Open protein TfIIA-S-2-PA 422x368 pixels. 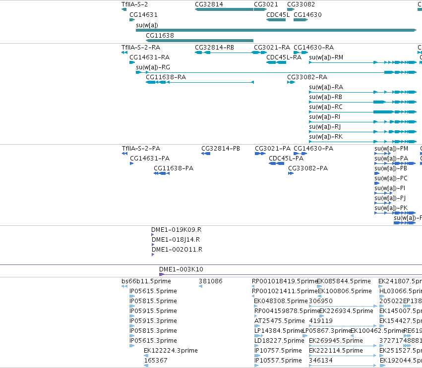pyautogui.click(x=141, y=149)
